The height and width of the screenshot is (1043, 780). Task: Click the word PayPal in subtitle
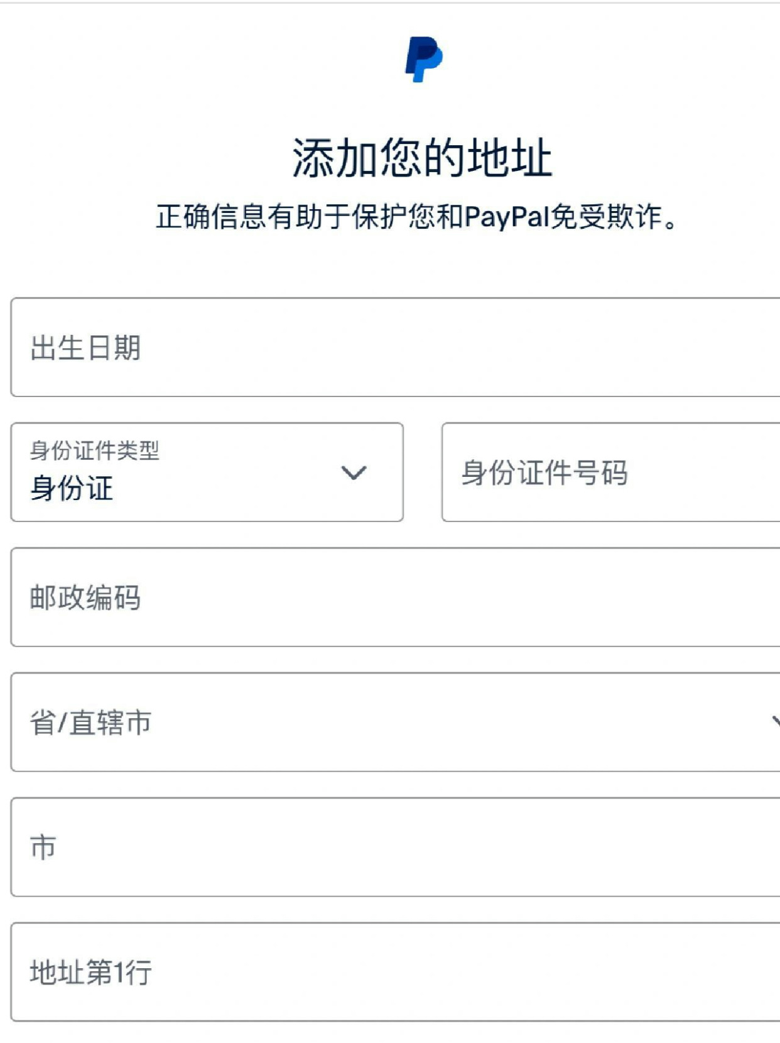pyautogui.click(x=507, y=217)
